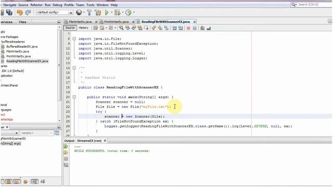Open the Window menu
The image size is (333, 187).
tap(103, 5)
